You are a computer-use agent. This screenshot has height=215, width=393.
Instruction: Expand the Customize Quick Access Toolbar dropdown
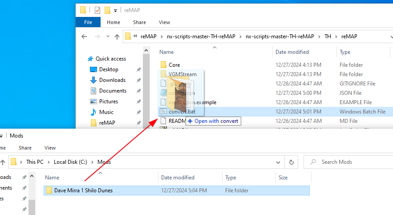point(116,10)
